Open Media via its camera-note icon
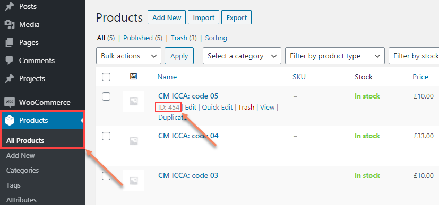This screenshot has height=205, width=439. [10, 24]
